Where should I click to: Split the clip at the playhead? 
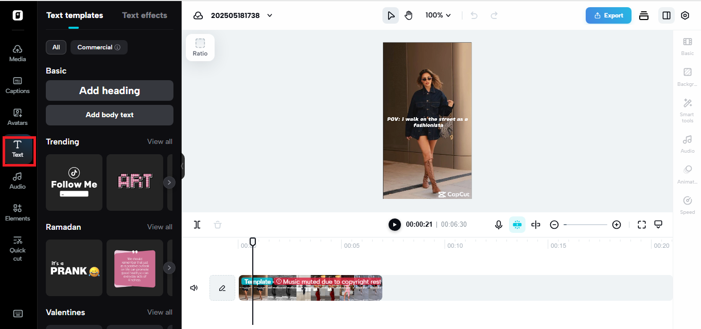[197, 225]
